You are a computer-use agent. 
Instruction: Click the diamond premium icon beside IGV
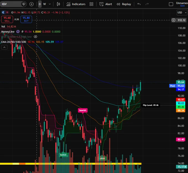point(23,4)
